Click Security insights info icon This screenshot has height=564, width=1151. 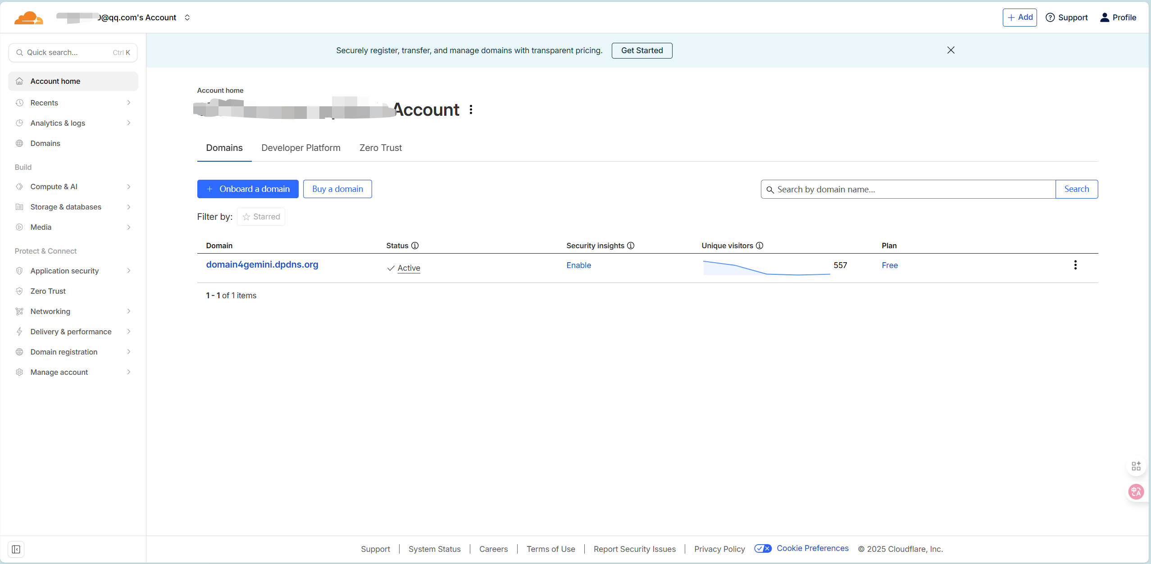tap(631, 246)
